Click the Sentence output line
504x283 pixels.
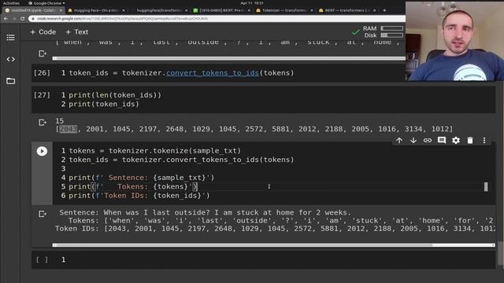pyautogui.click(x=205, y=212)
